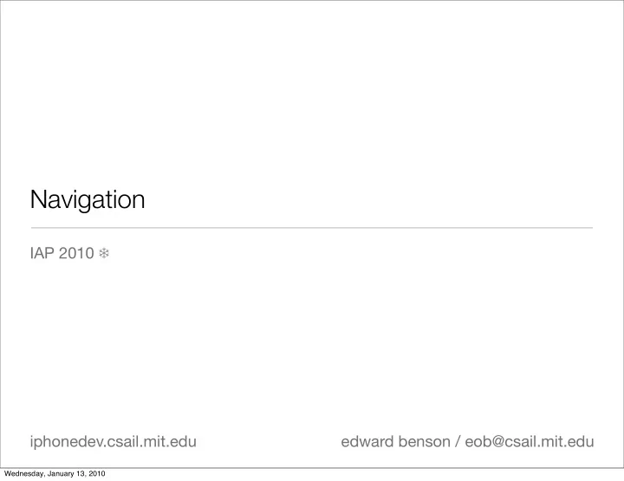
Task: Click the word edward in the author line
Action: [x=367, y=442]
